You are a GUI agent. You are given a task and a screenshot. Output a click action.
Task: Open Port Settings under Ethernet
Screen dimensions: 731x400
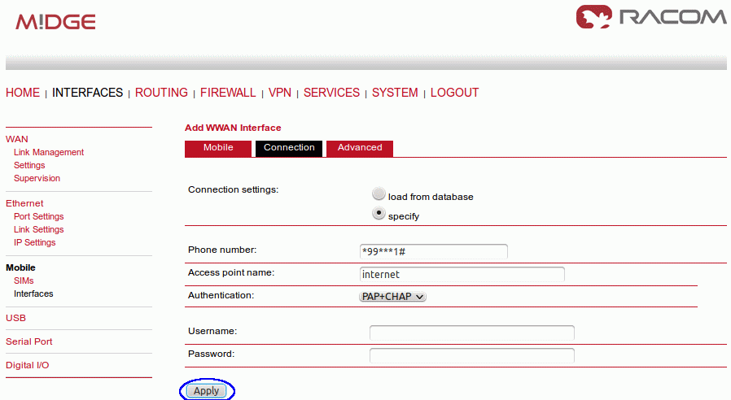point(39,216)
